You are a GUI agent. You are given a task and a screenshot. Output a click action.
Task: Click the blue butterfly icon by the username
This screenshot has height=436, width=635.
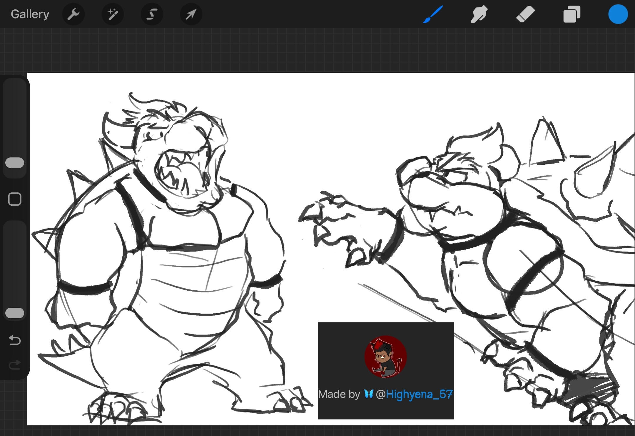[368, 394]
